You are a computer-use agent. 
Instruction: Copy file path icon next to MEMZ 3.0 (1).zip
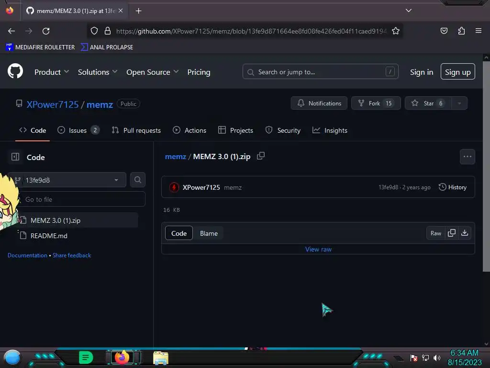tap(261, 156)
